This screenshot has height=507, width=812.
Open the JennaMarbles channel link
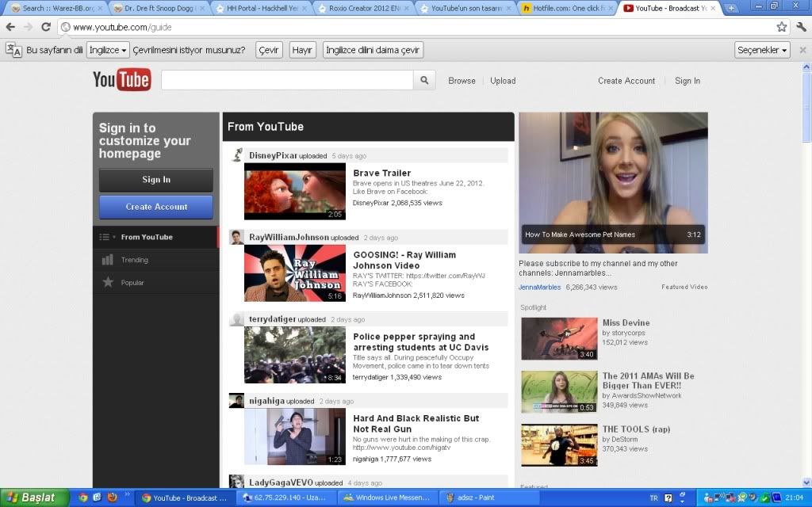click(539, 287)
